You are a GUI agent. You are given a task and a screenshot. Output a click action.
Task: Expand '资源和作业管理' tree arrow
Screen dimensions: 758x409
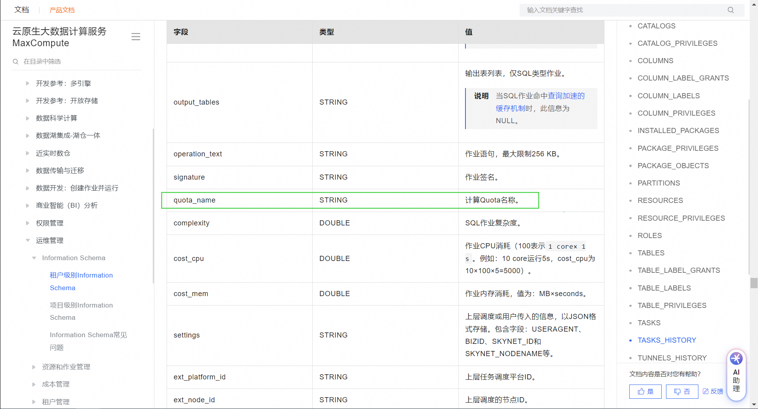tap(34, 367)
